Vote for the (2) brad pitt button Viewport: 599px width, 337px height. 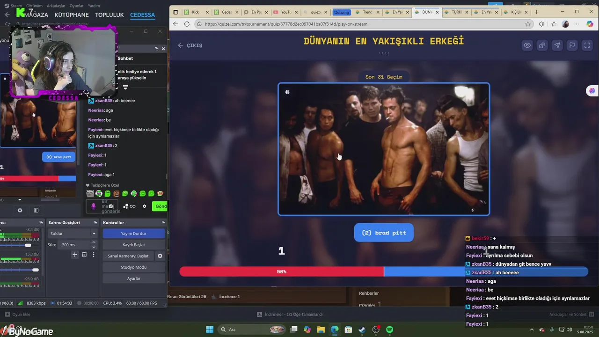click(x=384, y=233)
